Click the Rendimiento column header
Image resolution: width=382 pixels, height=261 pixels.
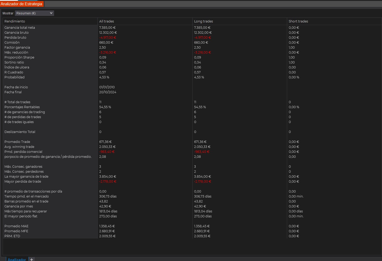click(15, 21)
